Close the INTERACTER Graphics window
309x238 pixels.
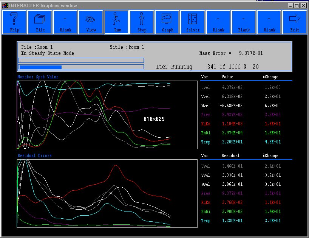click(x=304, y=6)
